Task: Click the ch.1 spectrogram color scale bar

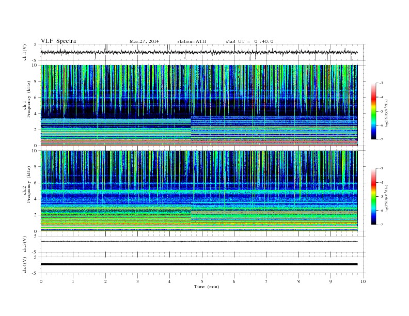Action: click(373, 111)
